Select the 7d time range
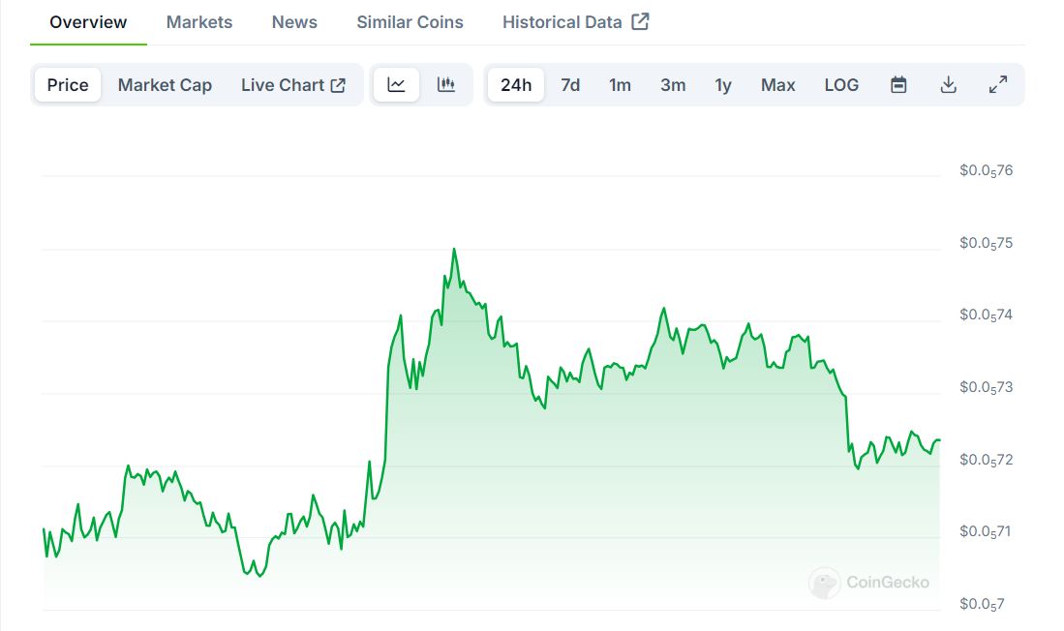1064x631 pixels. (x=570, y=85)
